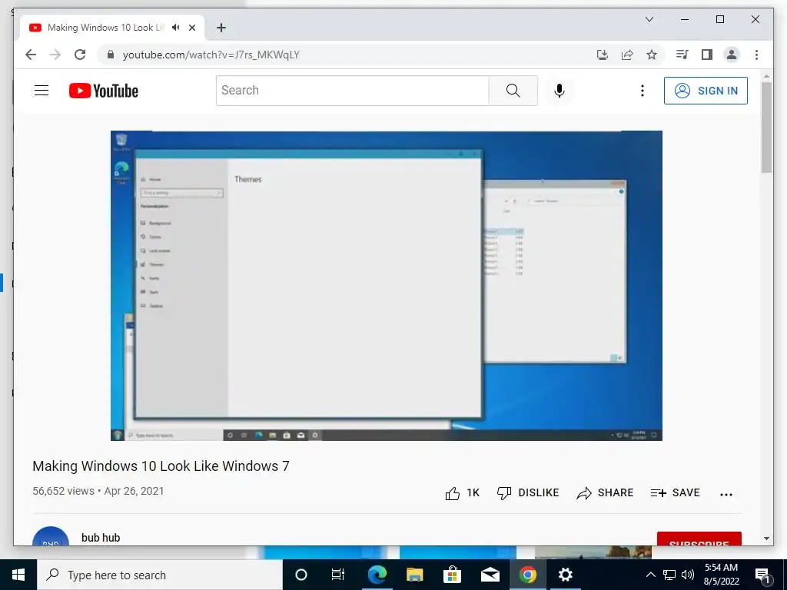
Task: Open the bub hub channel name
Action: point(101,538)
